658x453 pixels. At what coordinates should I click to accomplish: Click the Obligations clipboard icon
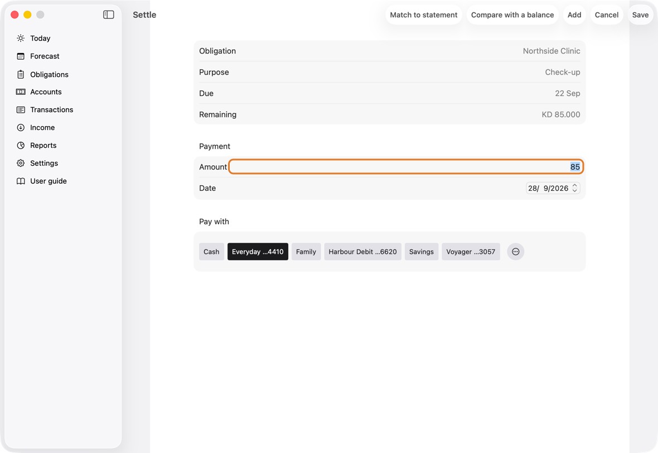(21, 74)
